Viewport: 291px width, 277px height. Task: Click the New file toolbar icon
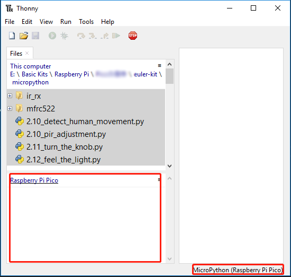tap(12, 36)
